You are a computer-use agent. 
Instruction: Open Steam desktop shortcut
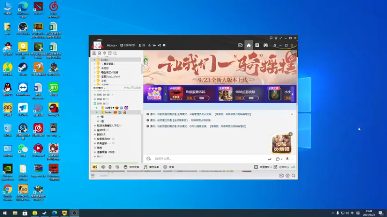[x=23, y=69]
